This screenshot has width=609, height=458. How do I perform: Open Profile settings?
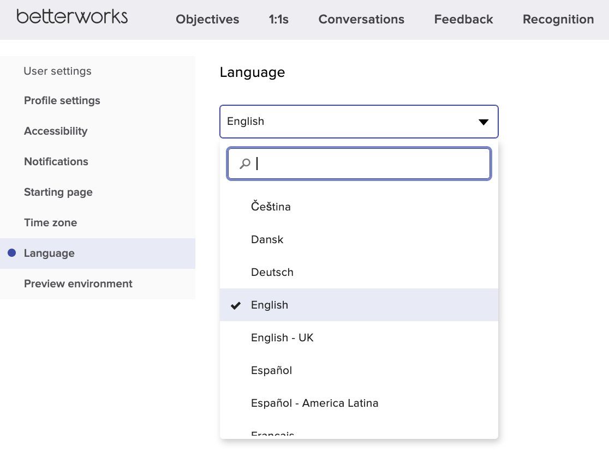(x=62, y=100)
